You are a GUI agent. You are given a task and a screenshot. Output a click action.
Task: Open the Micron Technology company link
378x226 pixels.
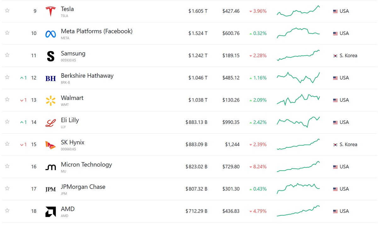click(x=86, y=164)
